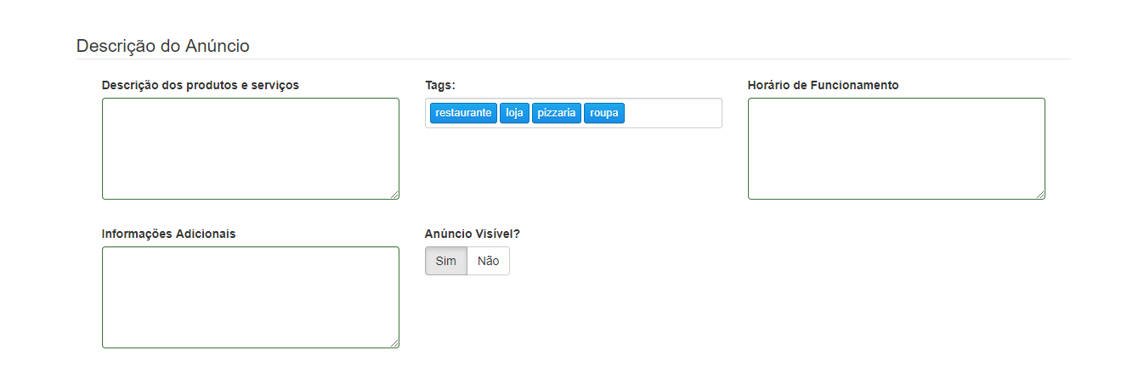
Task: Select the loja tag
Action: tap(515, 113)
